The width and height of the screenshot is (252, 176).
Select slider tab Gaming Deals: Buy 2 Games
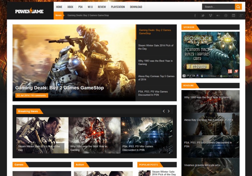click(x=156, y=32)
